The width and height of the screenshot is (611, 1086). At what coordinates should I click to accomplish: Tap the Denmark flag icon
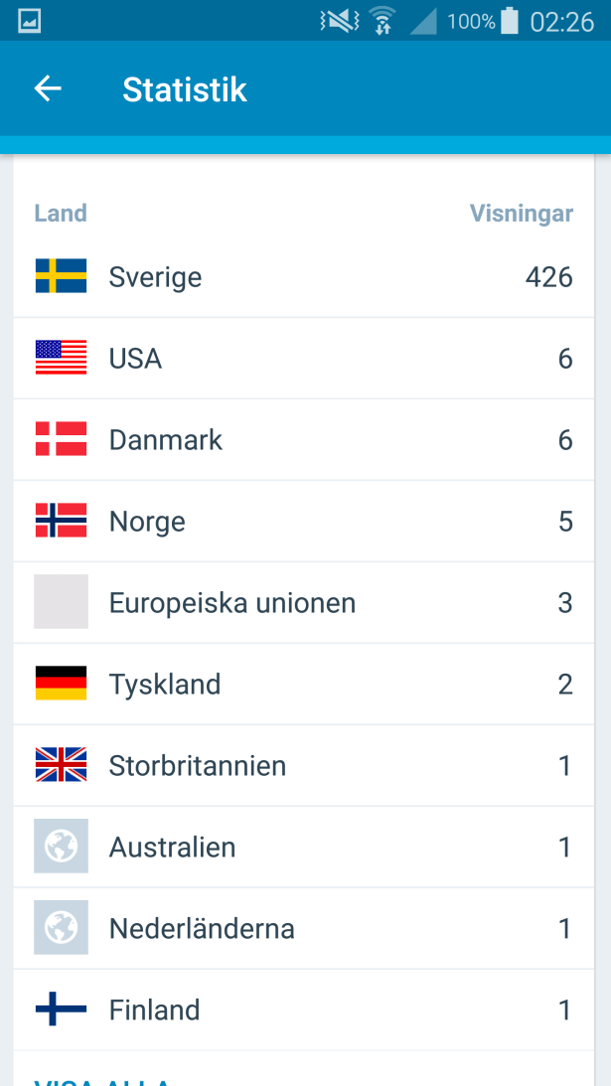click(x=61, y=439)
